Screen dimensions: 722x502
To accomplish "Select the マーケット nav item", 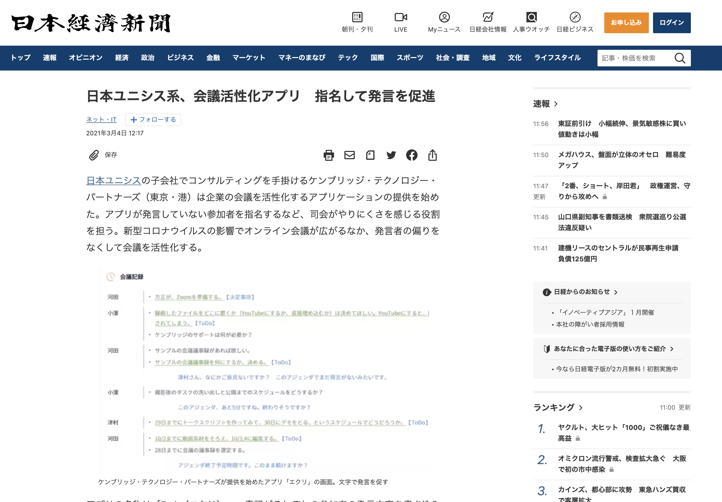I will [x=249, y=58].
